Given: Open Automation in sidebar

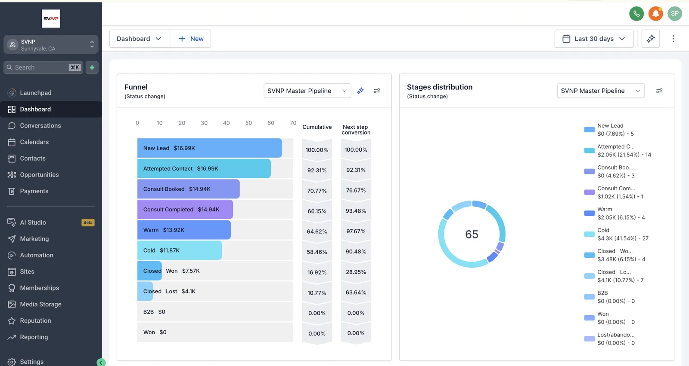Looking at the screenshot, I should 51,255.
